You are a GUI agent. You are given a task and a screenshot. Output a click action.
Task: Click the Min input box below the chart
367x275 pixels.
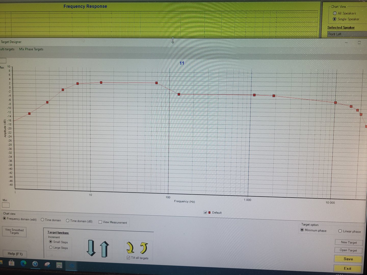point(6,205)
